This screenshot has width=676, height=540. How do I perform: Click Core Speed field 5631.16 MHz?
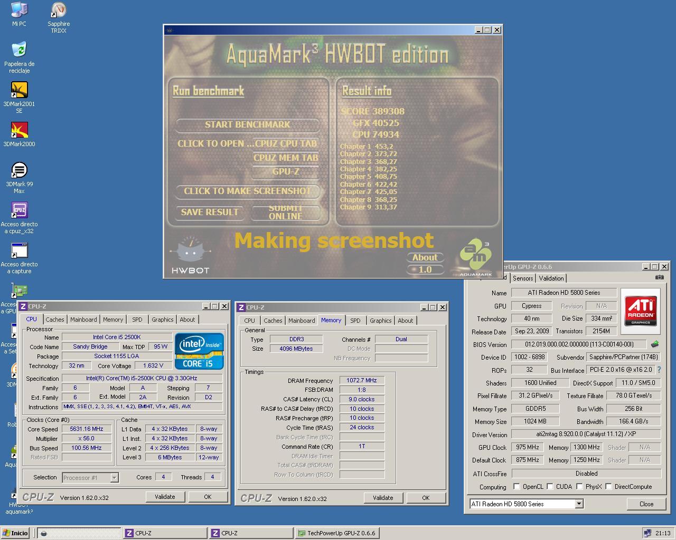87,429
